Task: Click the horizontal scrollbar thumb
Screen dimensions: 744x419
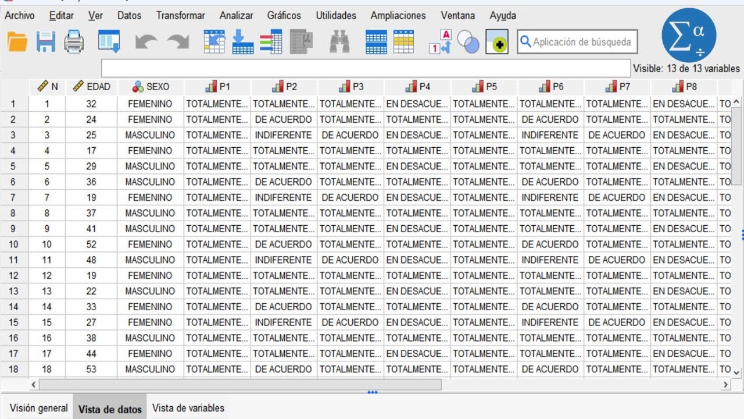Action: tap(240, 385)
